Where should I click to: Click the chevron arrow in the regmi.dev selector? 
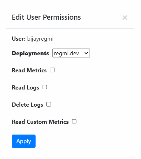tap(86, 53)
